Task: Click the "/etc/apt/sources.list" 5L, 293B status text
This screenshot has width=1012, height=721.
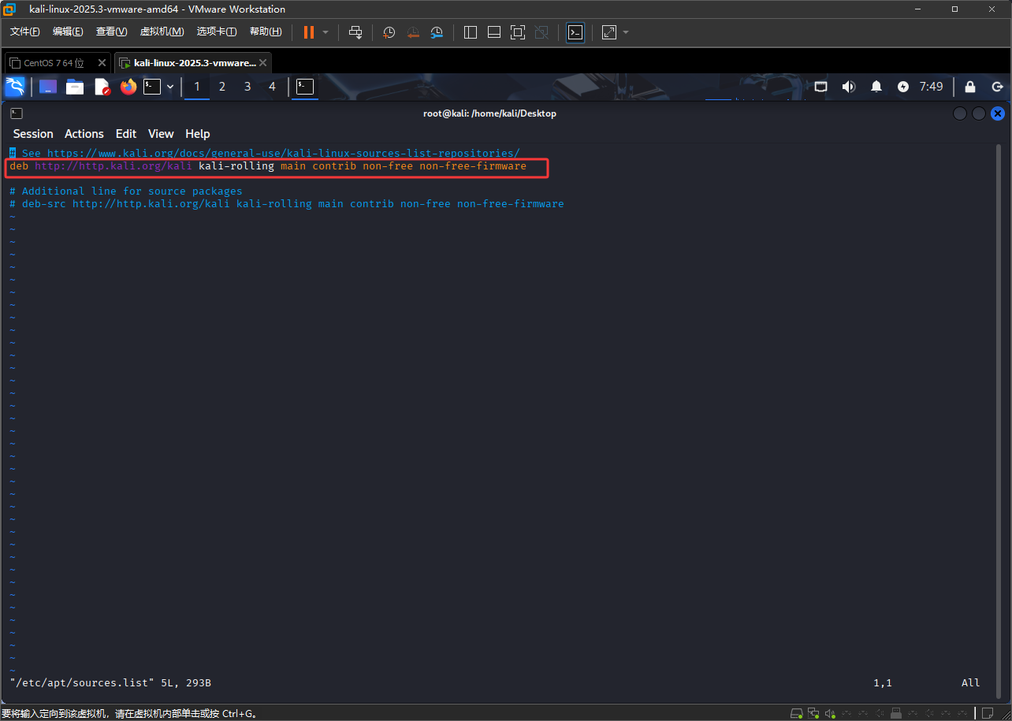Action: coord(110,683)
